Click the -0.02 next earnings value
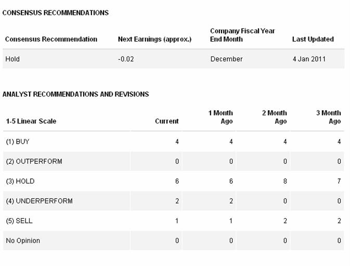The width and height of the screenshot is (350, 266). pos(126,59)
